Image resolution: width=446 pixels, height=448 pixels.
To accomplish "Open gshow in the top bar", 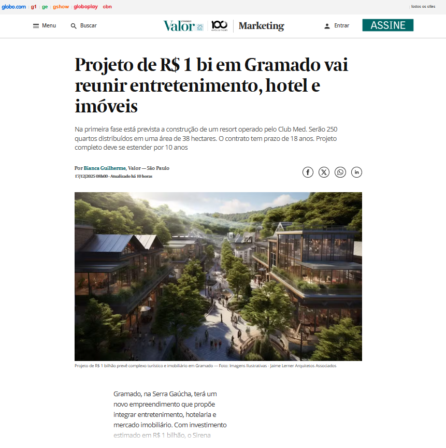I will point(61,7).
